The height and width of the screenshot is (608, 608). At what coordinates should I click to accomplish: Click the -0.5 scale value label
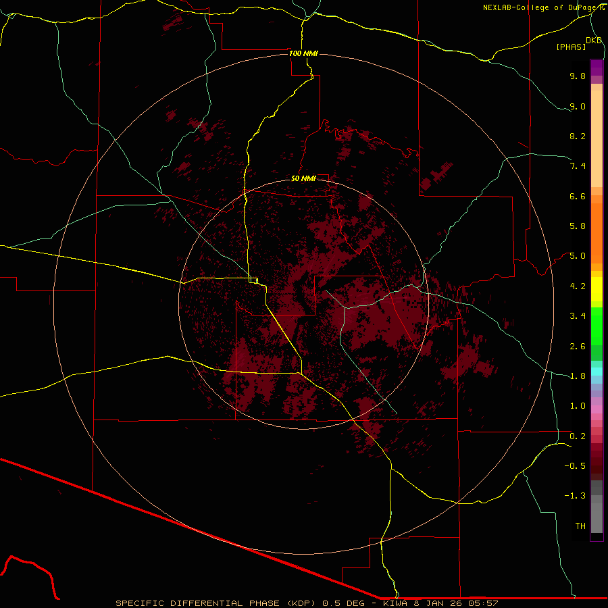(575, 466)
